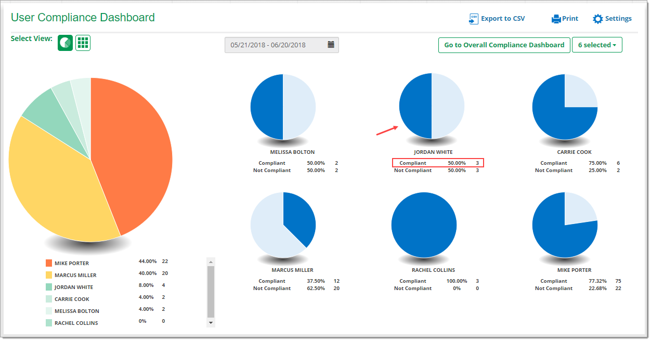Click Rachel Collins legend swatch
The image size is (651, 341).
pyautogui.click(x=49, y=323)
